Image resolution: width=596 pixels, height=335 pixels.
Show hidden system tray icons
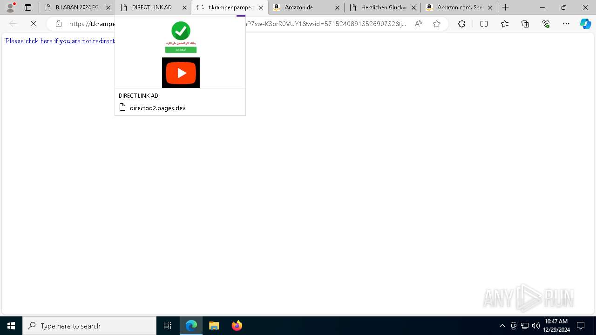pos(502,326)
